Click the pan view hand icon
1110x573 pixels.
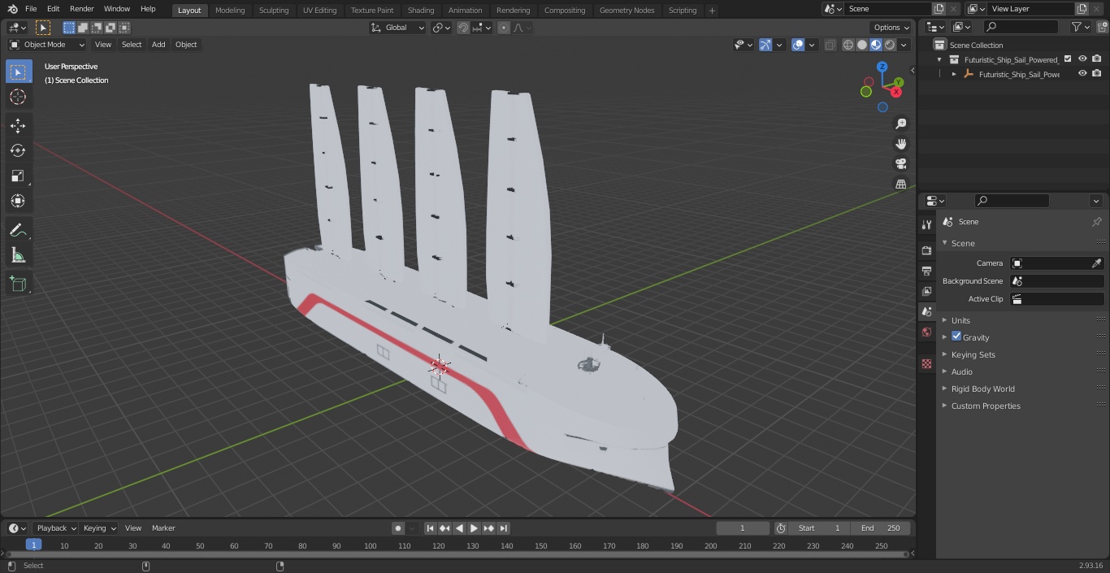point(900,144)
